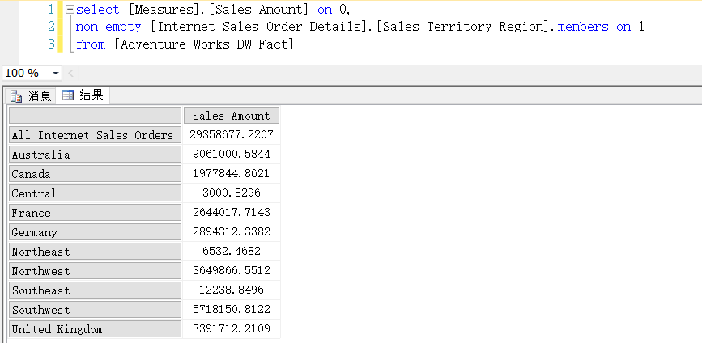Click line number 3 in the editor
The width and height of the screenshot is (702, 343).
click(x=50, y=44)
